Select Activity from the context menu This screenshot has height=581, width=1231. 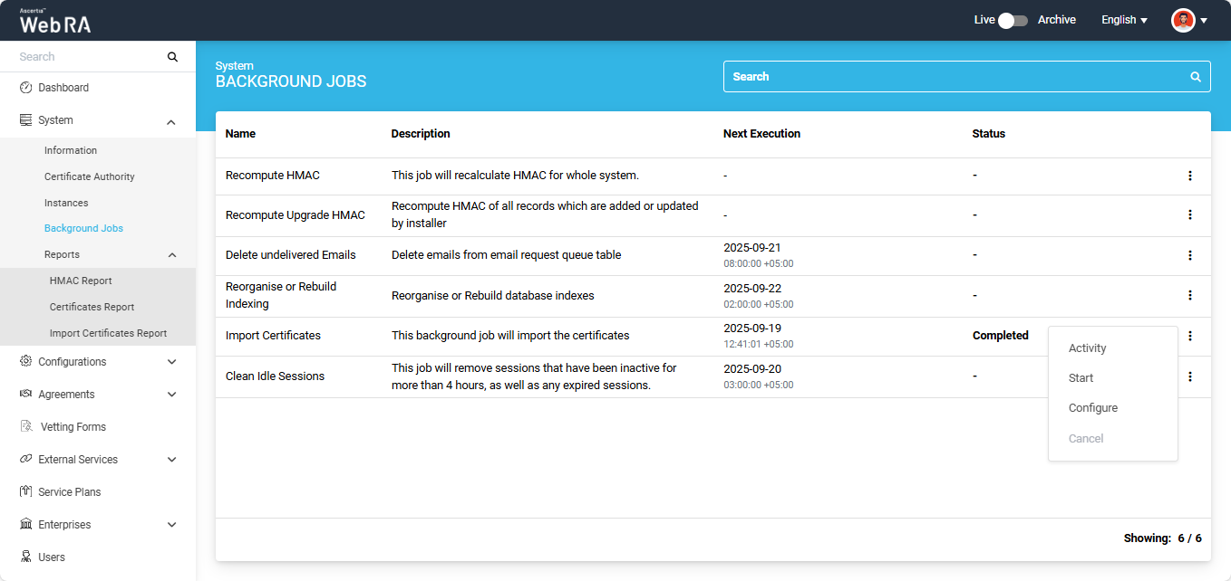pyautogui.click(x=1087, y=348)
